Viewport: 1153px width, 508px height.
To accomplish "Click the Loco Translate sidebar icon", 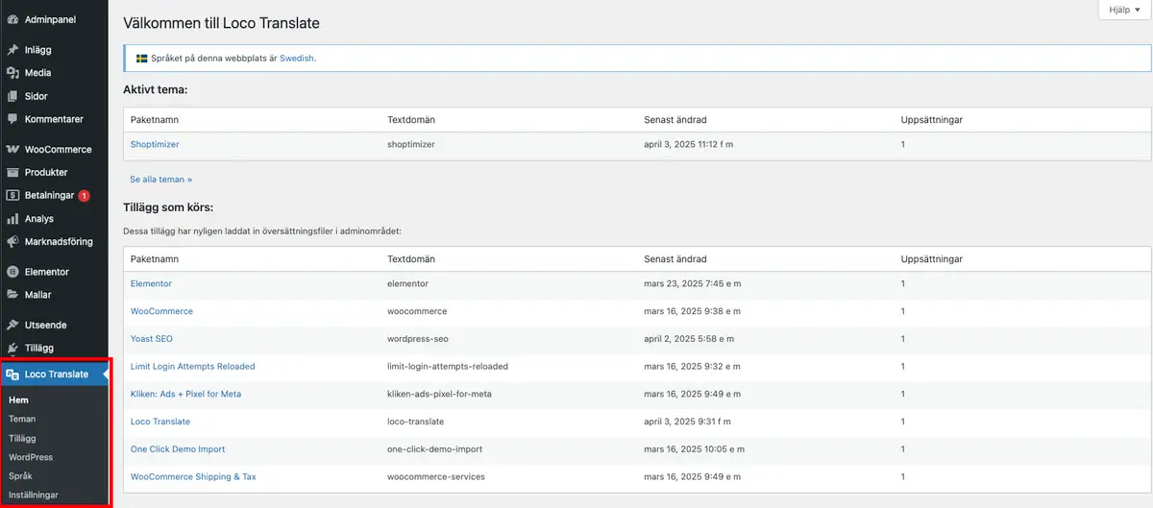I will point(12,375).
